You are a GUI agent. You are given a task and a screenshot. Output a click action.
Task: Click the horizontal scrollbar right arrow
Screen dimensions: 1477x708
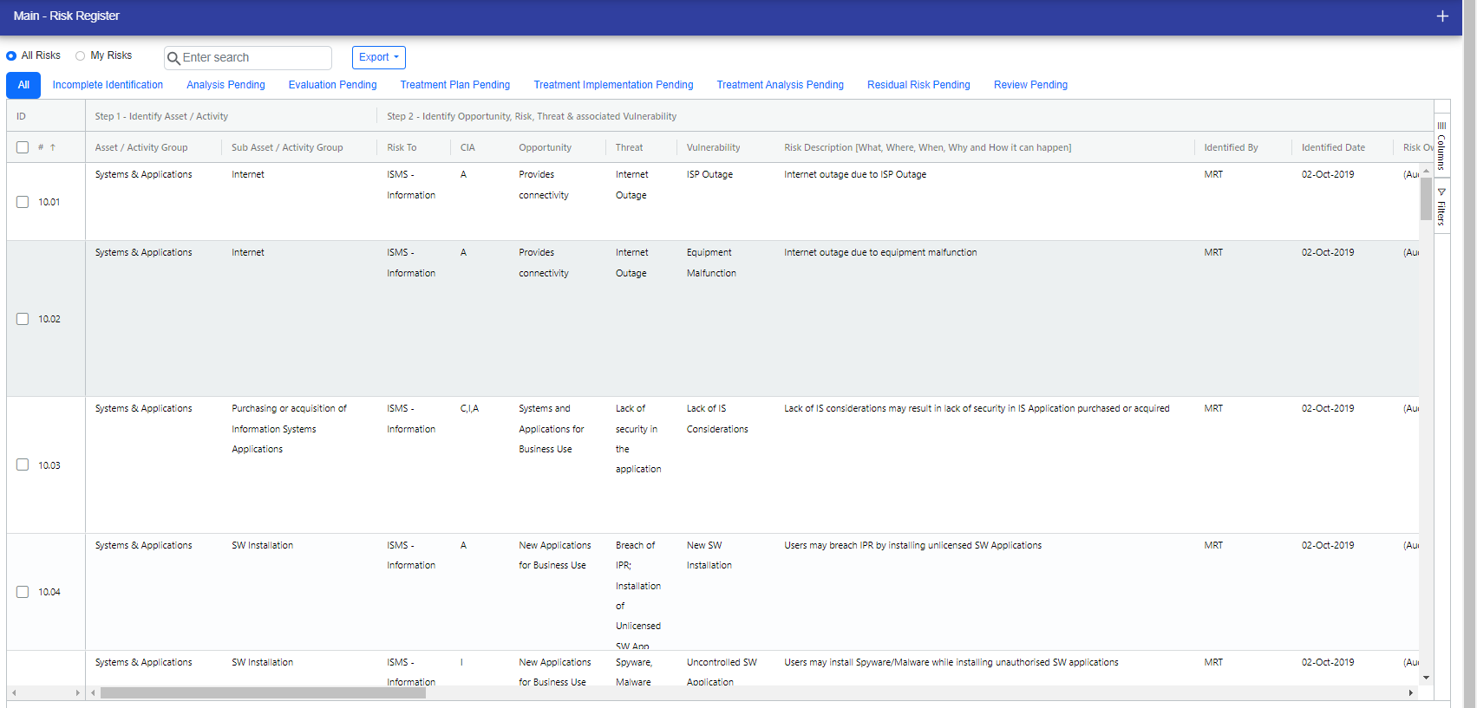tap(1411, 692)
